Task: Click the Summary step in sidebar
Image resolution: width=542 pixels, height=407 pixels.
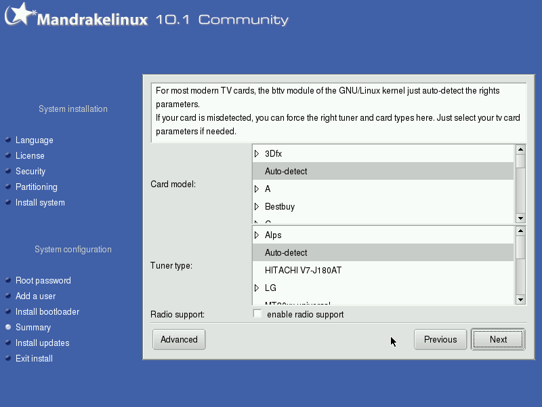Action: tap(33, 328)
